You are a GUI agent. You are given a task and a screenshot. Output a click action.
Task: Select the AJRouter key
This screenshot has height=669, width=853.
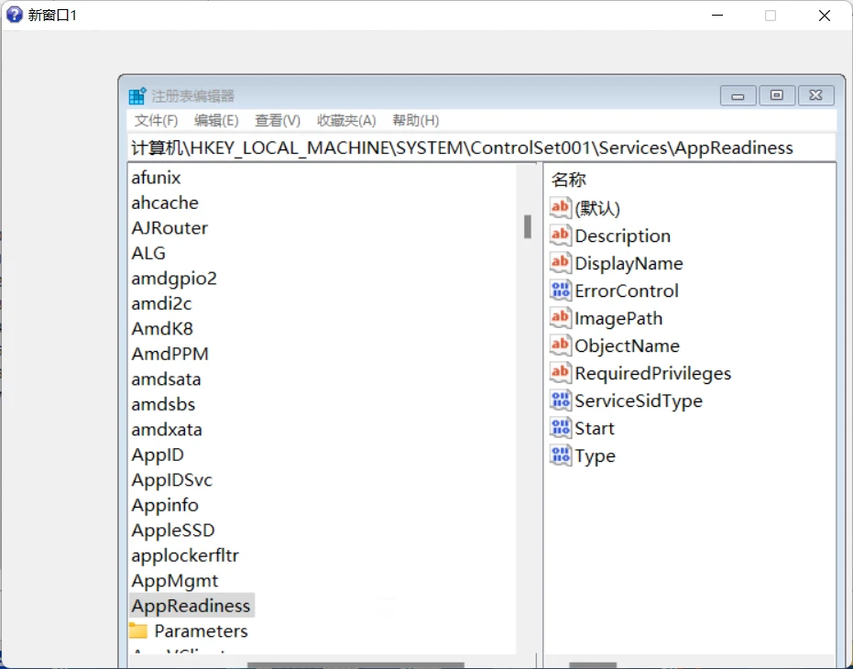coord(170,227)
